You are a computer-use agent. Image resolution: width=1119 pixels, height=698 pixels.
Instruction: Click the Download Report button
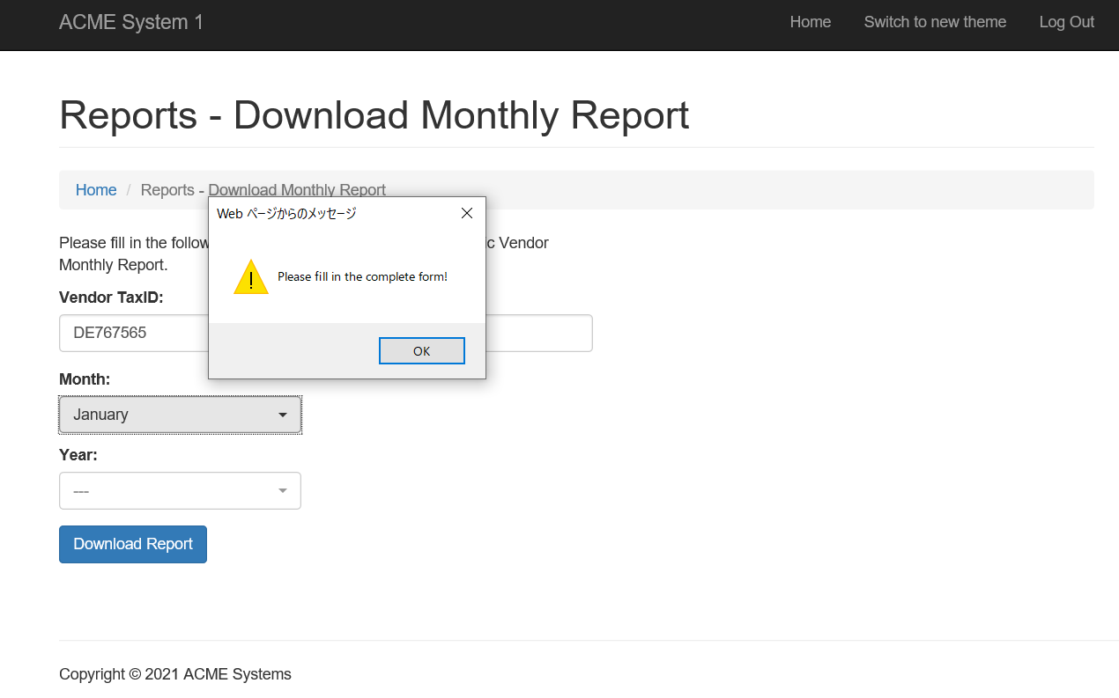pyautogui.click(x=133, y=544)
